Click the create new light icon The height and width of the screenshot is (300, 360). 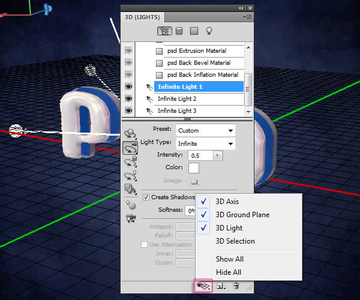[221, 287]
